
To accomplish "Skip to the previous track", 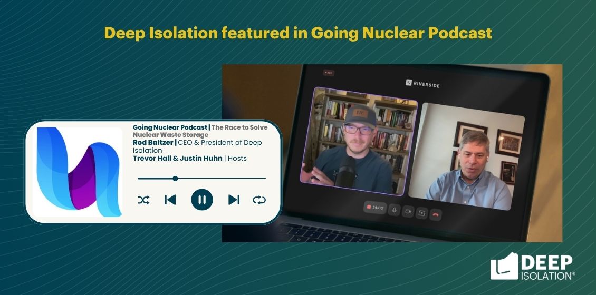I will [x=170, y=200].
